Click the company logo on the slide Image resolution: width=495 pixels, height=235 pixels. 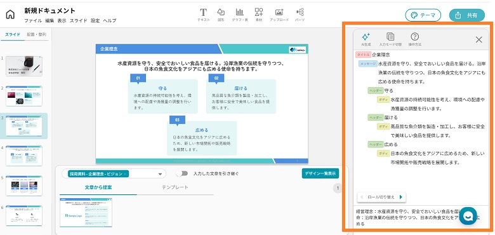click(x=298, y=50)
